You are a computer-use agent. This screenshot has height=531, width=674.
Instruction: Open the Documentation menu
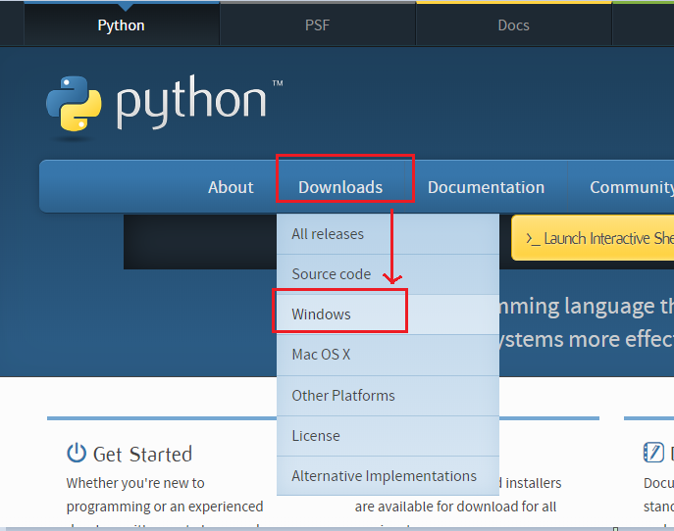point(487,187)
